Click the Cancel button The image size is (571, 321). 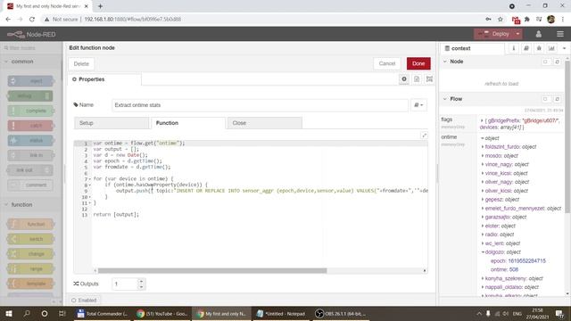386,63
